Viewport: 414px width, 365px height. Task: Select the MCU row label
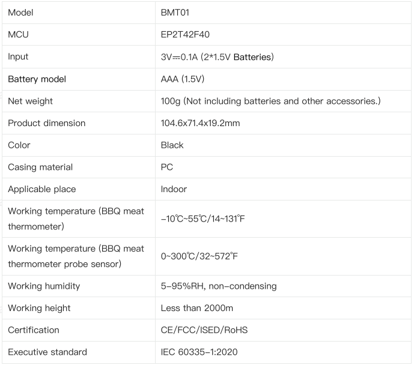click(18, 34)
